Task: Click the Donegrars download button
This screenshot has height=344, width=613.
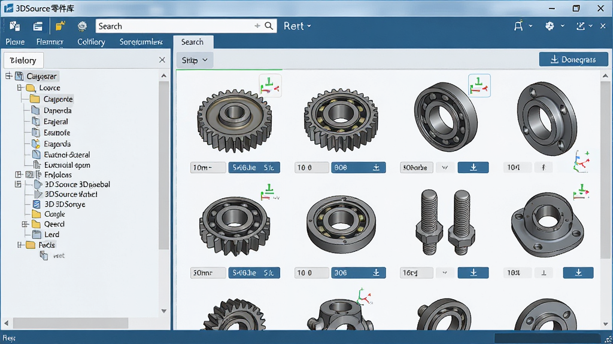Action: coord(573,60)
